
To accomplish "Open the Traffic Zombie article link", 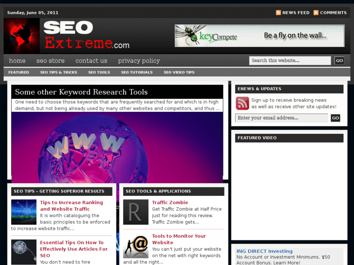I will click(170, 203).
